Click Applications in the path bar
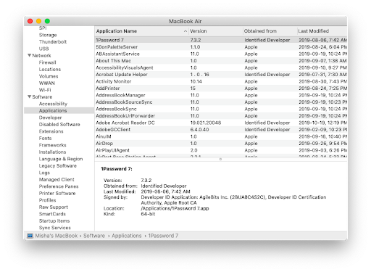Screen dimensions: 371x272 point(127,236)
